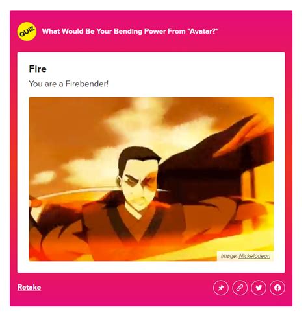
Task: Open the Nickelodeon image credit link
Action: tap(255, 256)
